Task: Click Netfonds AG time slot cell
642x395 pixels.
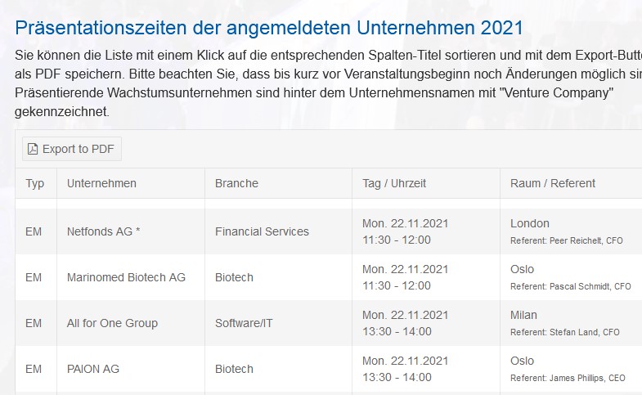Action: click(x=405, y=231)
